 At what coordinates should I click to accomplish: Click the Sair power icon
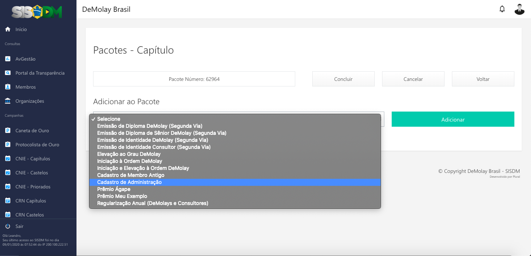point(8,226)
